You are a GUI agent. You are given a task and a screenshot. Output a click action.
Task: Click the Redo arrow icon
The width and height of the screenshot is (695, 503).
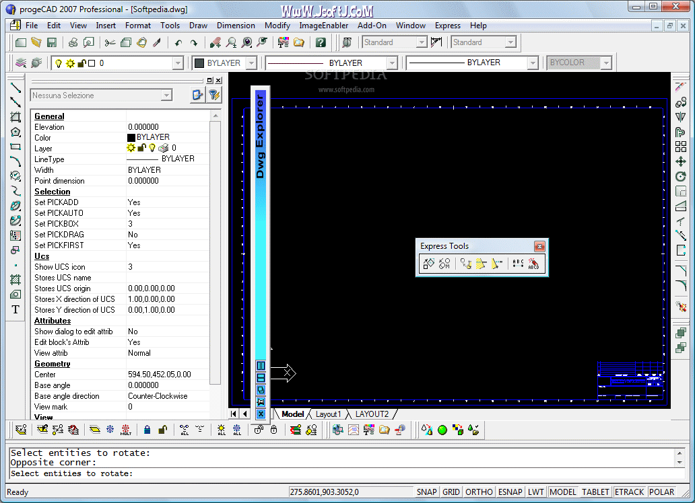click(194, 43)
